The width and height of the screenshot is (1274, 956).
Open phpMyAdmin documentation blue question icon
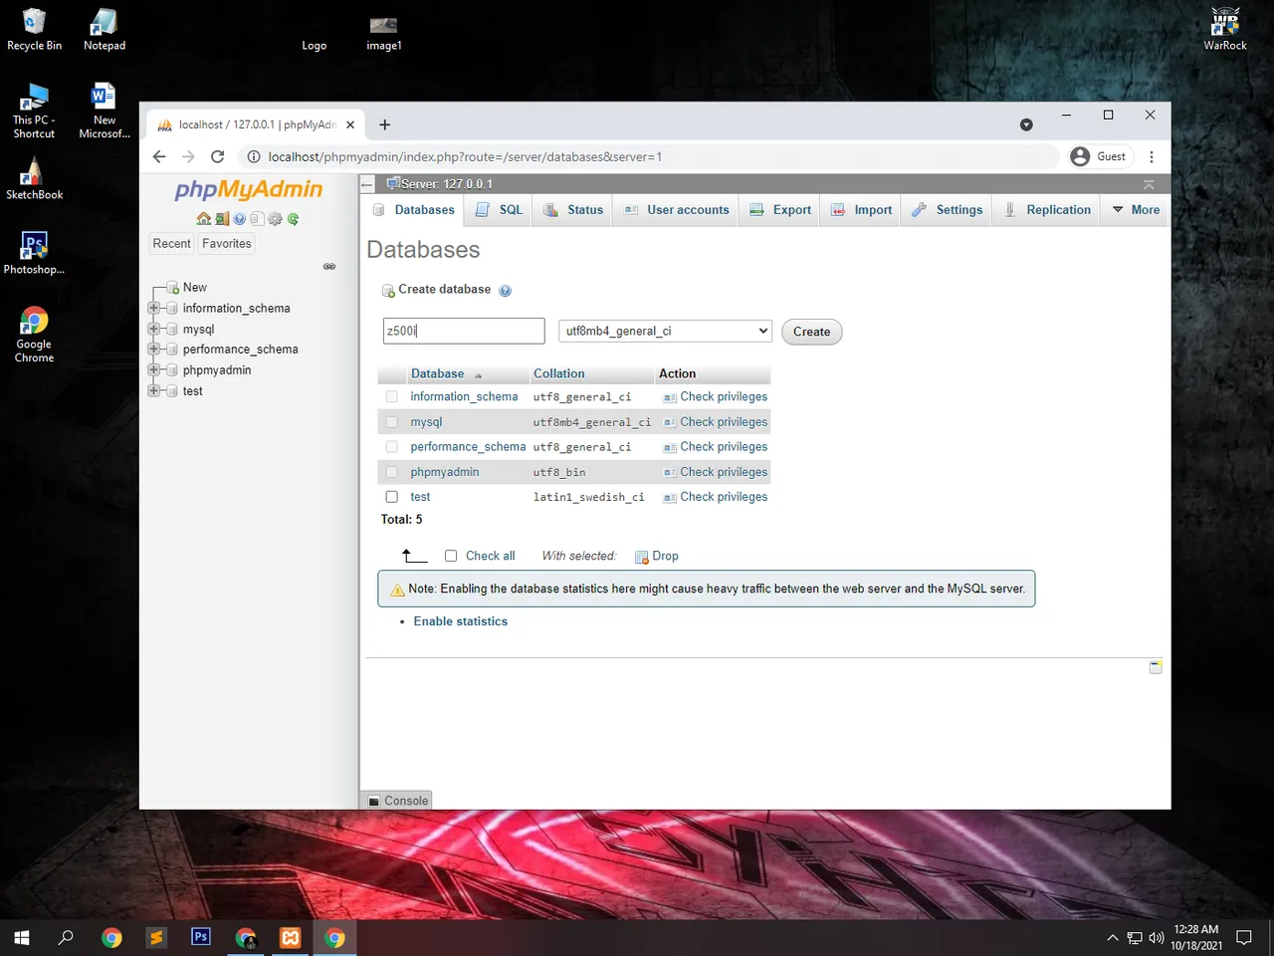pyautogui.click(x=240, y=219)
